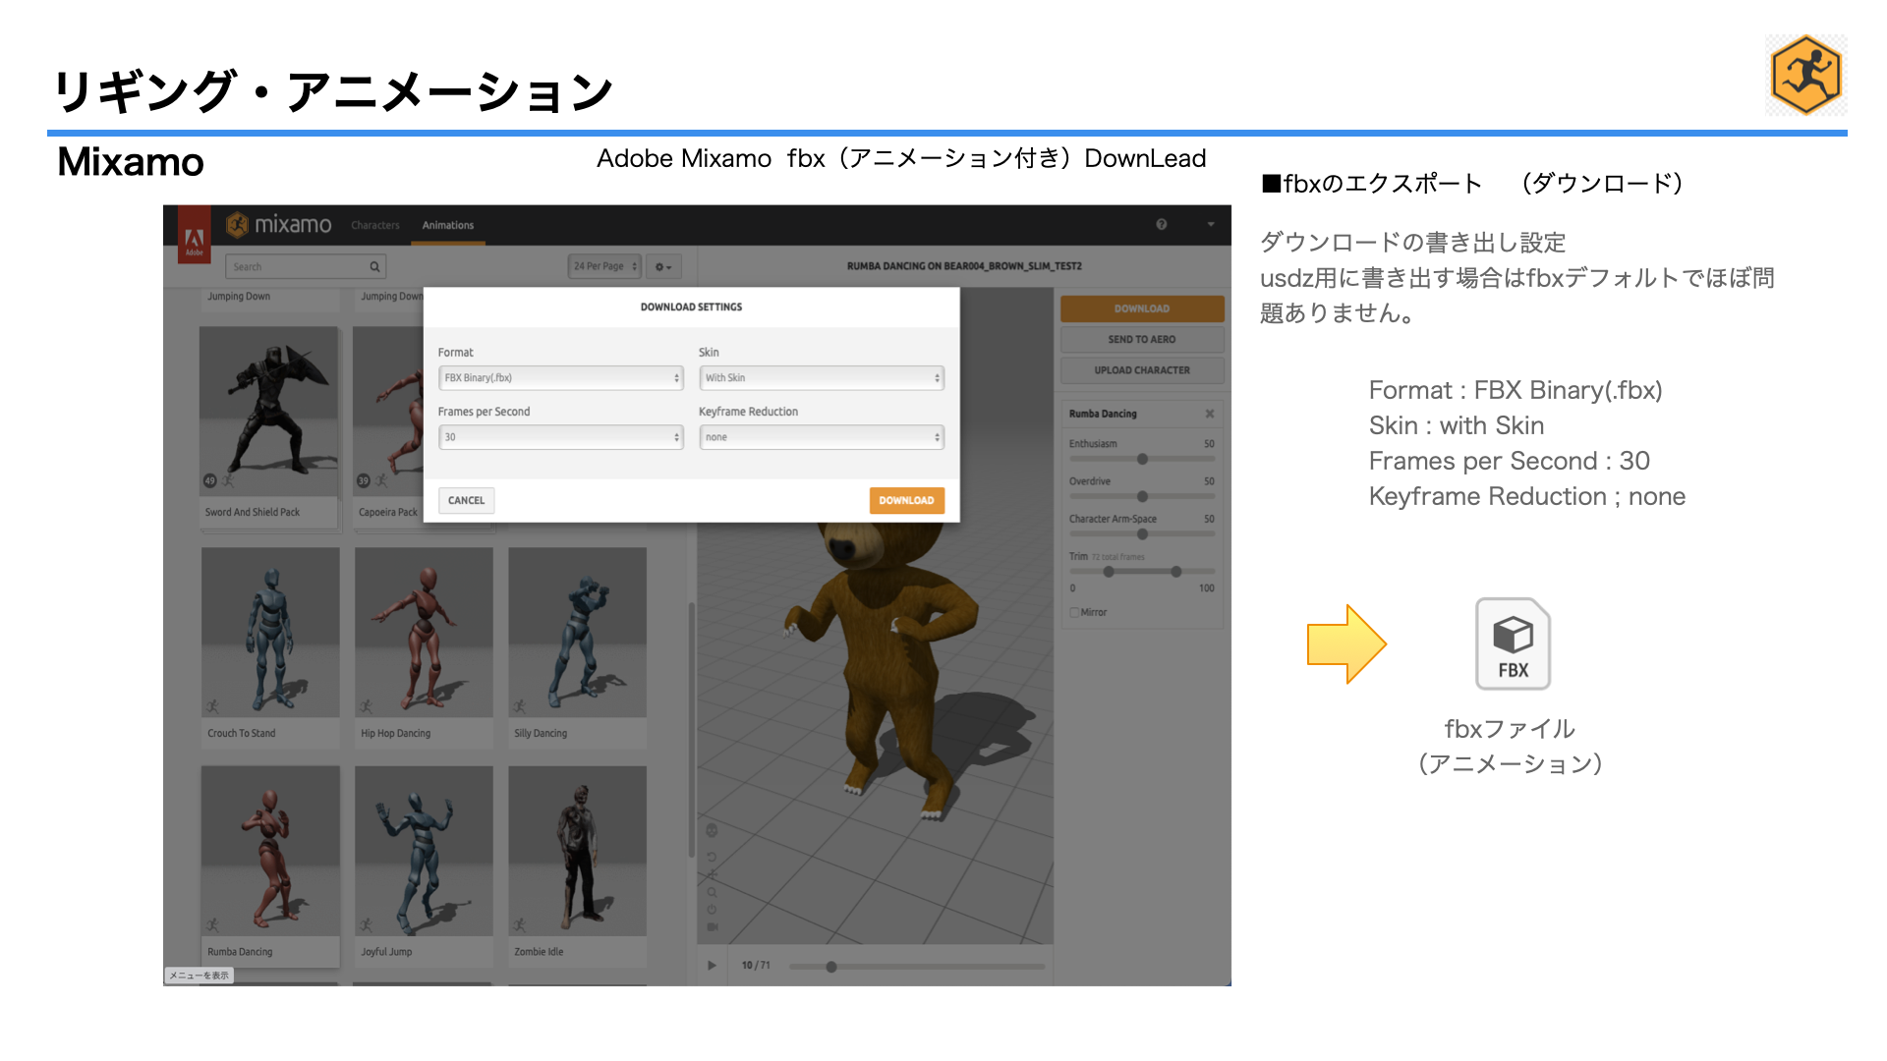Click CANCEL in Download Settings dialog
This screenshot has height=1061, width=1887.
click(x=466, y=501)
